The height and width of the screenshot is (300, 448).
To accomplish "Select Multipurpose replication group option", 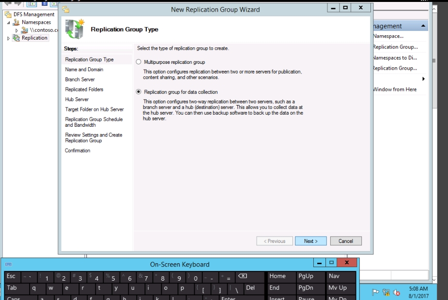I will click(139, 62).
